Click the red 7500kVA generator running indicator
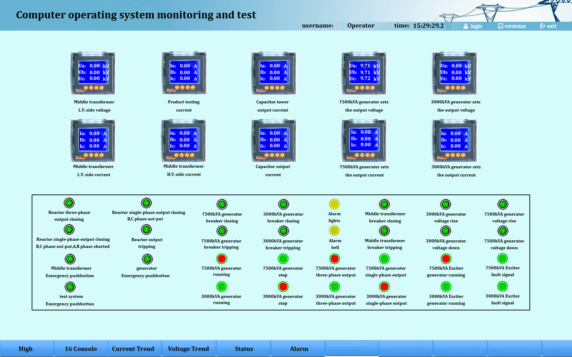The image size is (572, 357). pos(222,259)
